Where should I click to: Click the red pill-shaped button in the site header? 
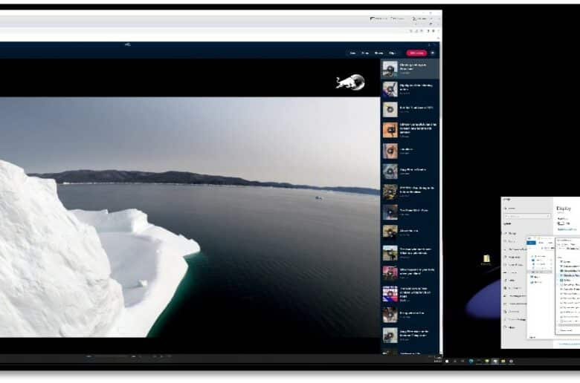[416, 53]
